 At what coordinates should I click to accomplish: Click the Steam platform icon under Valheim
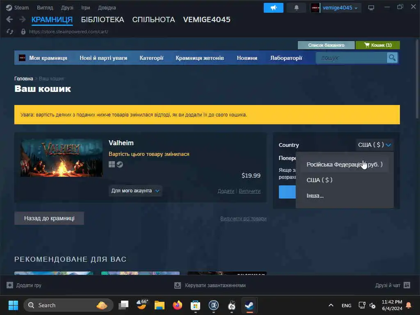pyautogui.click(x=120, y=164)
